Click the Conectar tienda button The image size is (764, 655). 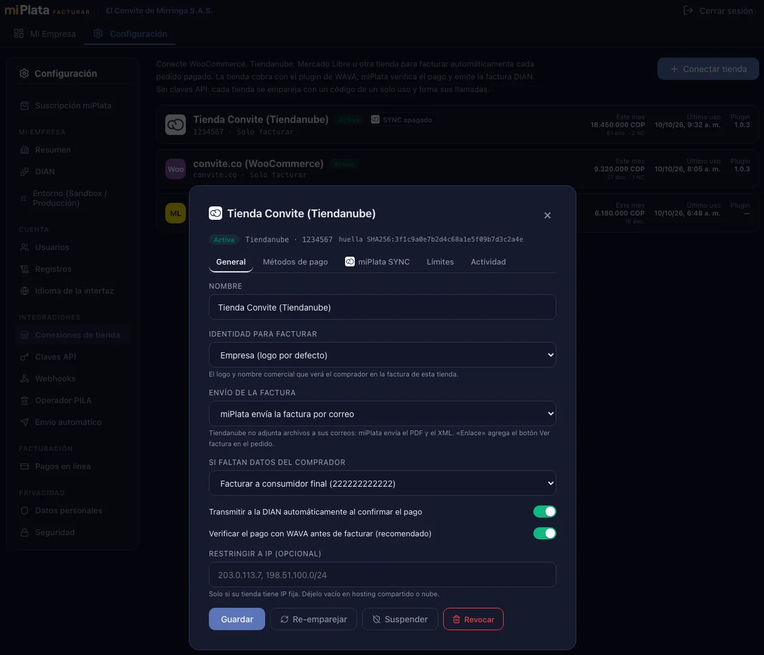tap(708, 69)
